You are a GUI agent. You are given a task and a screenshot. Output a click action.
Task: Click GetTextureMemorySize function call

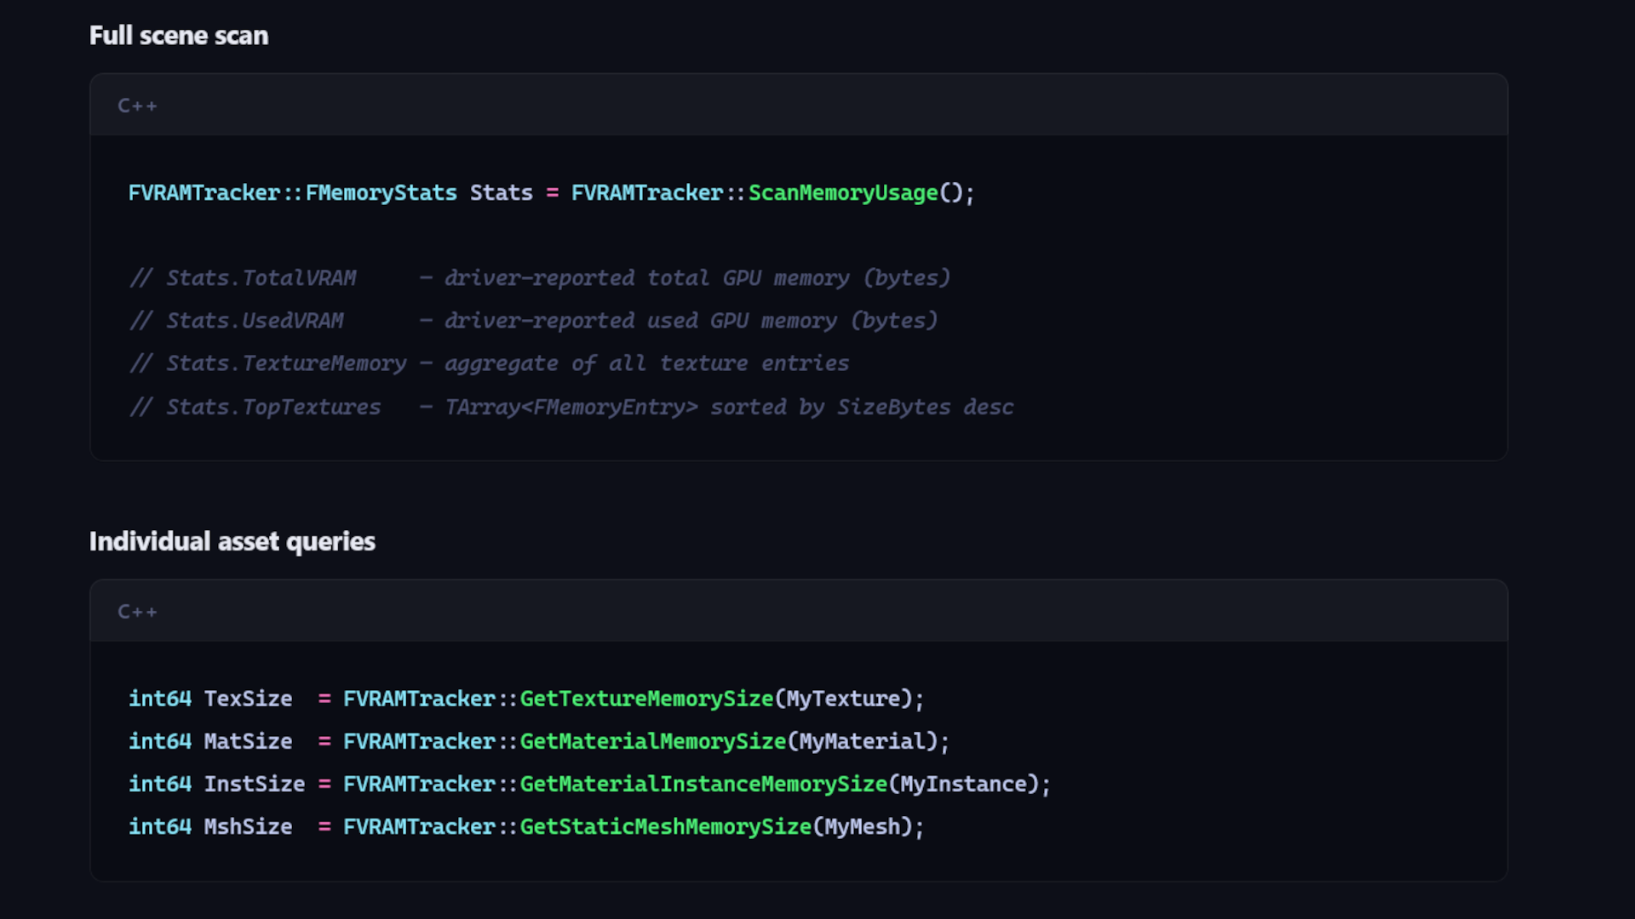pyautogui.click(x=646, y=699)
